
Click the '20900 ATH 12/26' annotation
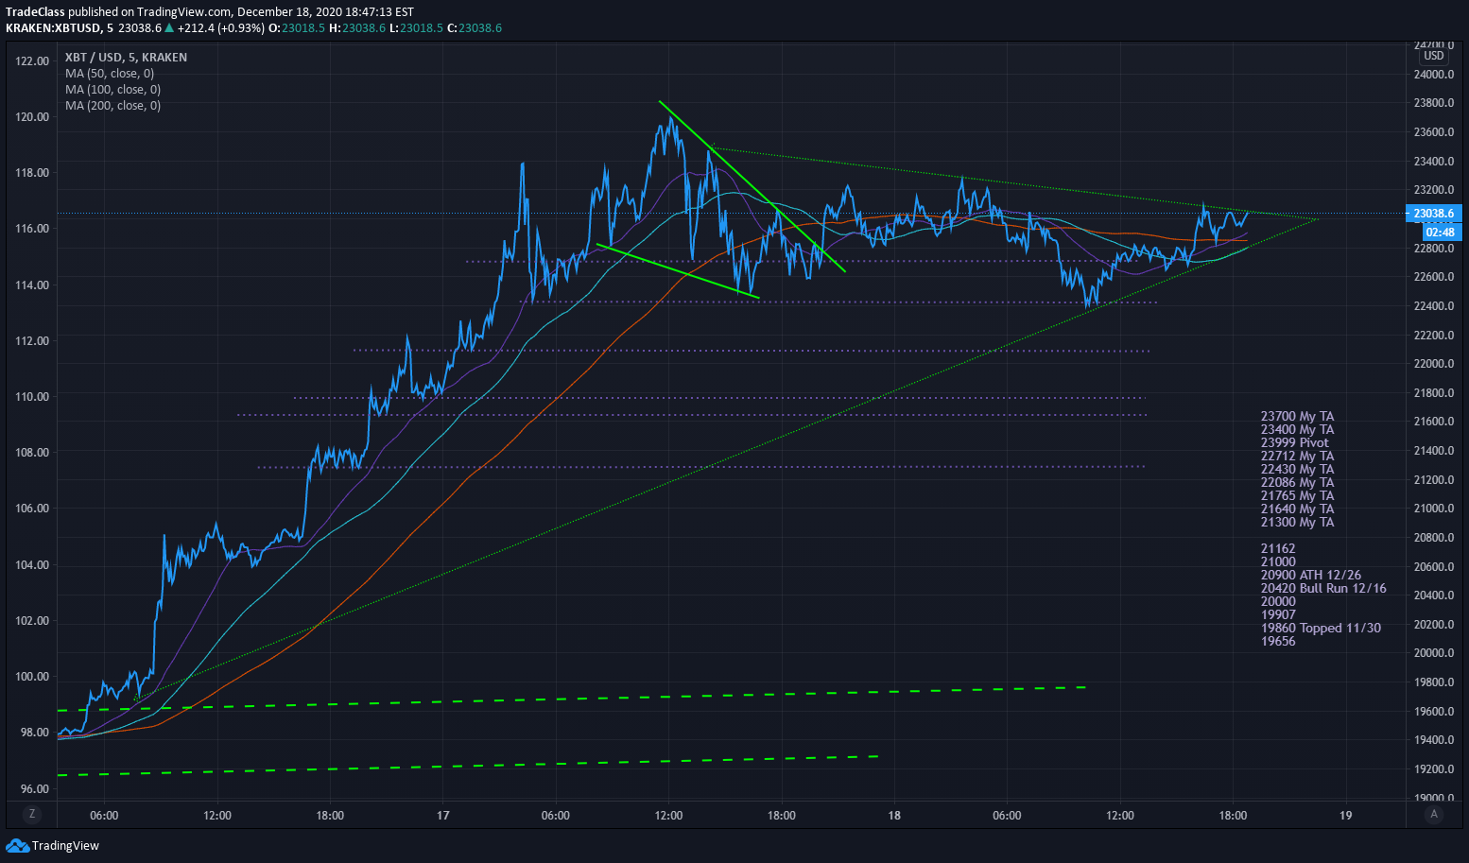pos(1311,575)
